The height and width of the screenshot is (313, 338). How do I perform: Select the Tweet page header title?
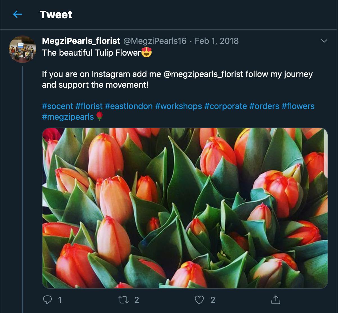point(56,14)
